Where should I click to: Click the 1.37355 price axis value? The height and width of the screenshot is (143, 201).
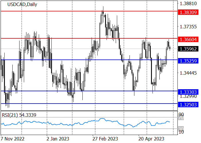click(x=188, y=27)
